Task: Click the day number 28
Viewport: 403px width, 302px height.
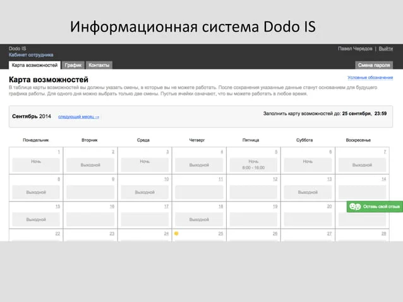Action: click(383, 234)
